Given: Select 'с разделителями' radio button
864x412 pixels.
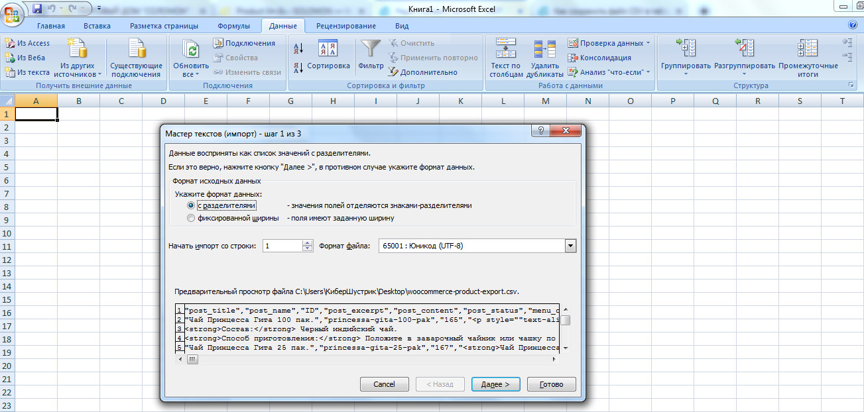Looking at the screenshot, I should 191,205.
